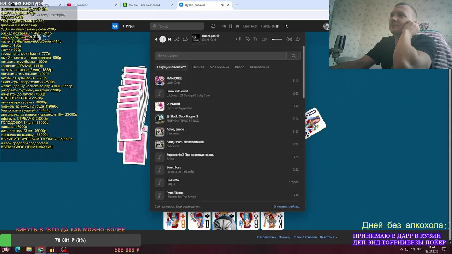Viewport: 452px width, 254px height.
Task: Go back to Игры section
Action: coord(128,26)
